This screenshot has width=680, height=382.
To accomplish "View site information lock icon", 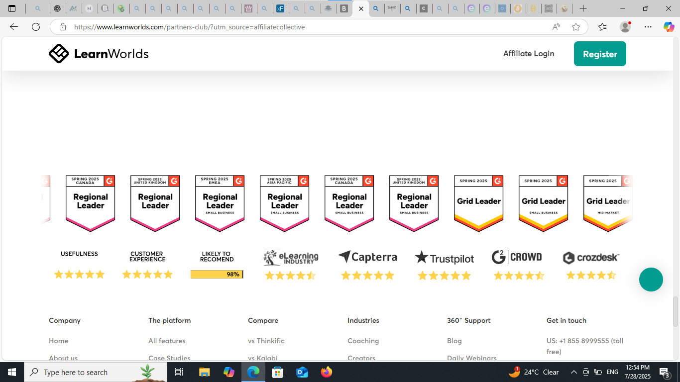I will click(x=63, y=27).
